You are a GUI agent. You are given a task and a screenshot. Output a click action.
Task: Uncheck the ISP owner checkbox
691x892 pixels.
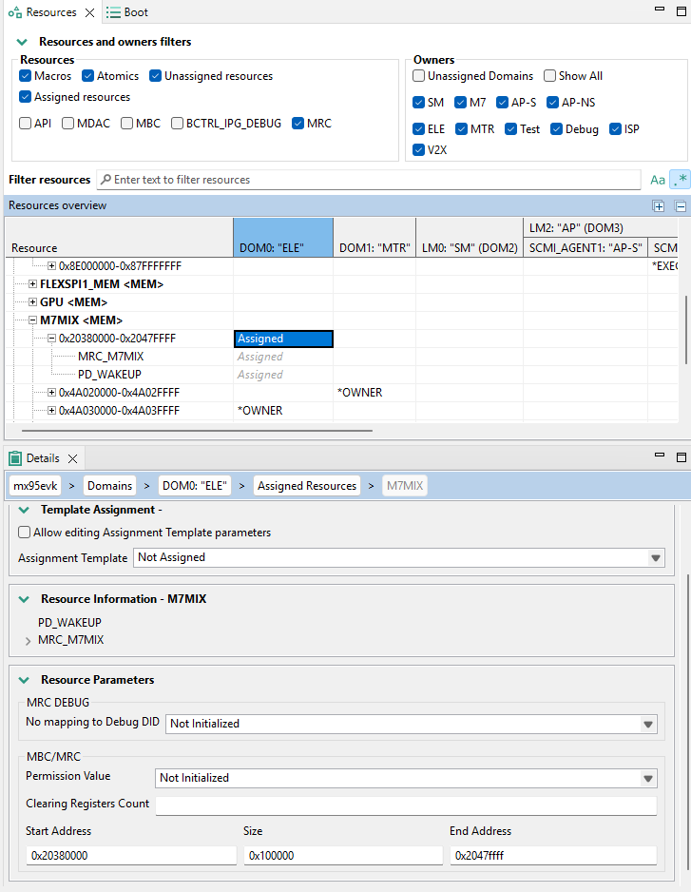coord(615,129)
